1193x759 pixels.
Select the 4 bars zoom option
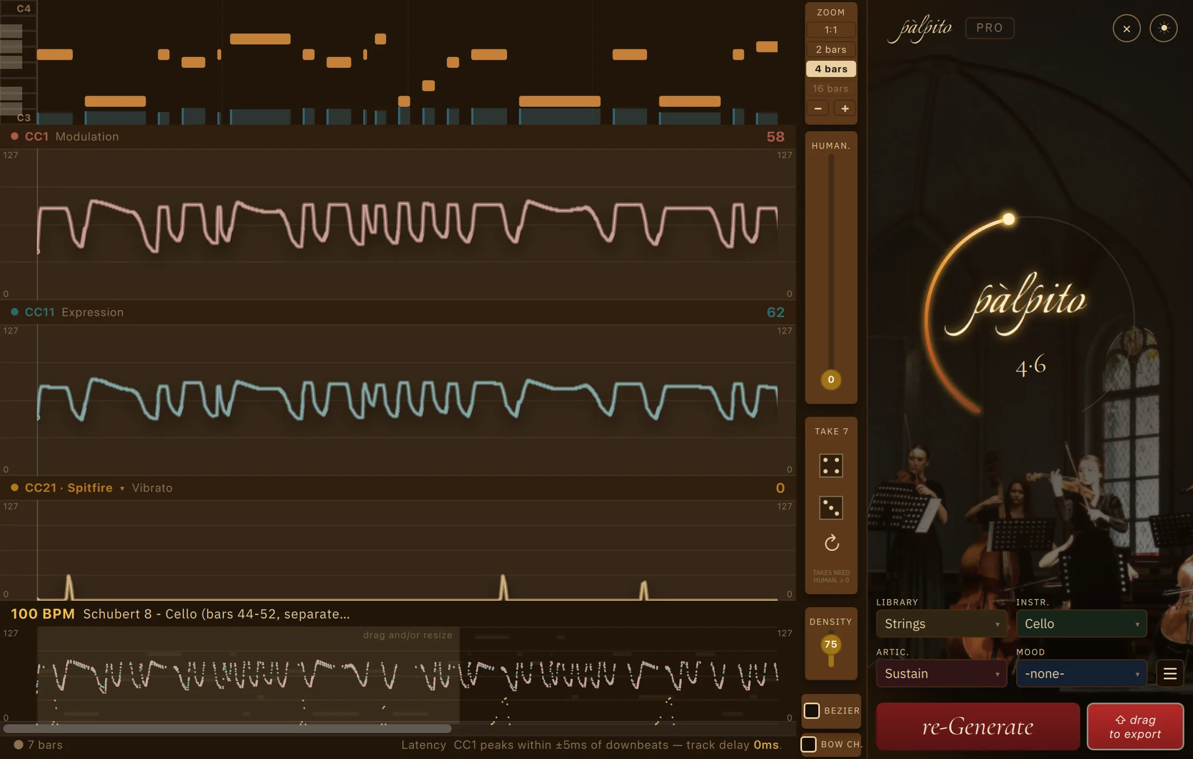pos(831,69)
